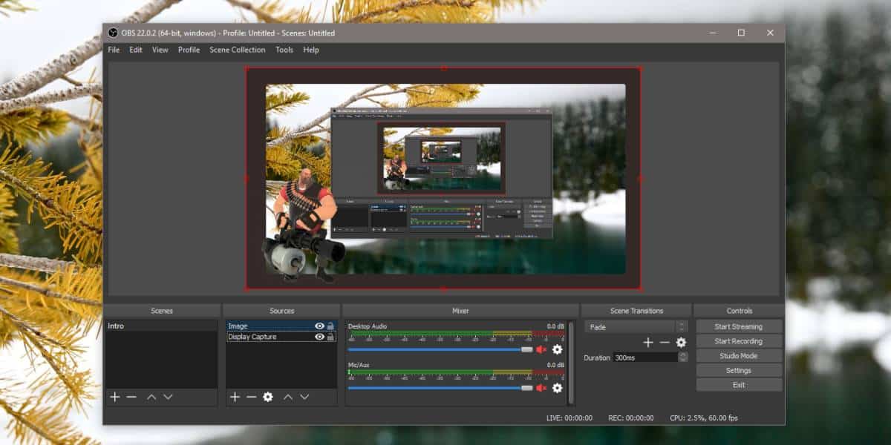
Task: Open Desktop Audio settings gear
Action: coord(557,349)
